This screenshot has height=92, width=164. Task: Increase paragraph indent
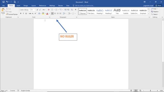pyautogui.click(x=68, y=10)
